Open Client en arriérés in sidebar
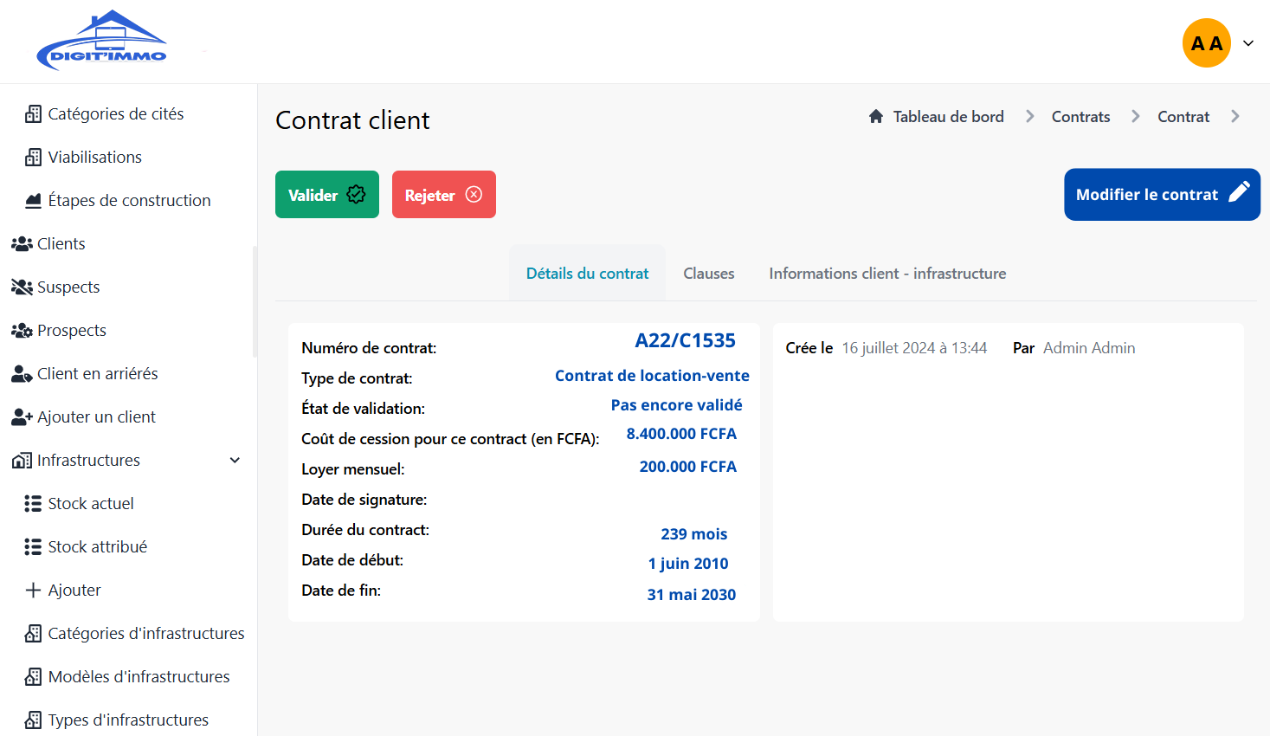This screenshot has height=736, width=1270. 97,374
